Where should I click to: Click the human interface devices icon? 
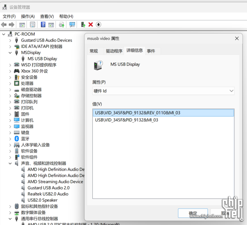click(x=17, y=145)
